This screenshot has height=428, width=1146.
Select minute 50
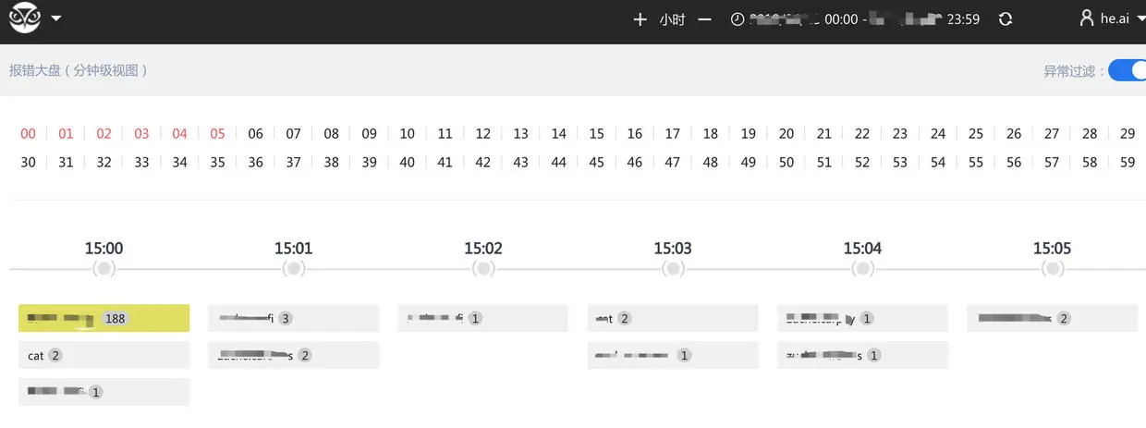(x=786, y=163)
